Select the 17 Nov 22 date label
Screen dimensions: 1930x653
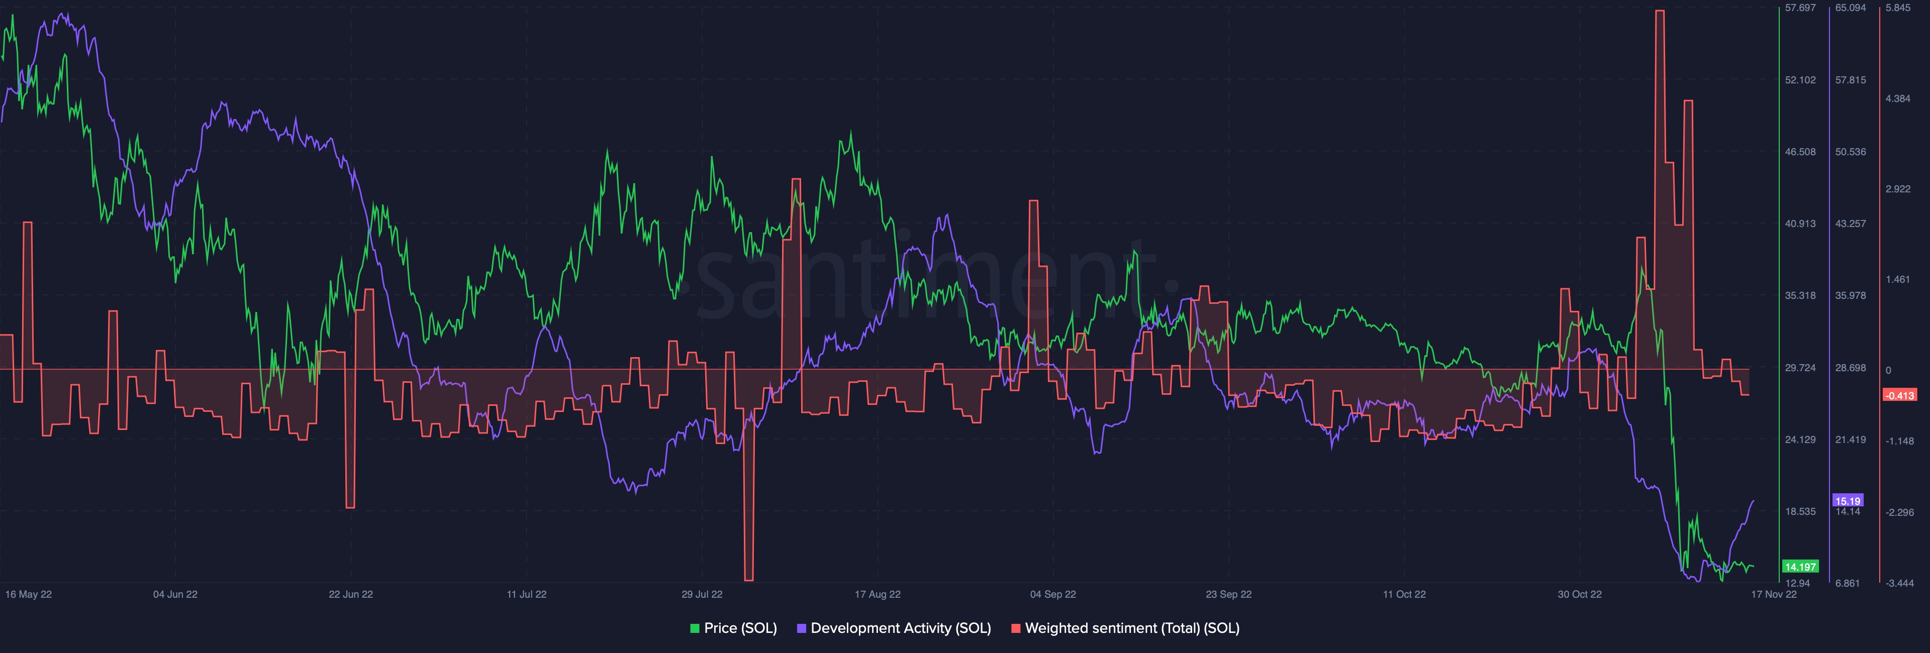tap(1773, 595)
